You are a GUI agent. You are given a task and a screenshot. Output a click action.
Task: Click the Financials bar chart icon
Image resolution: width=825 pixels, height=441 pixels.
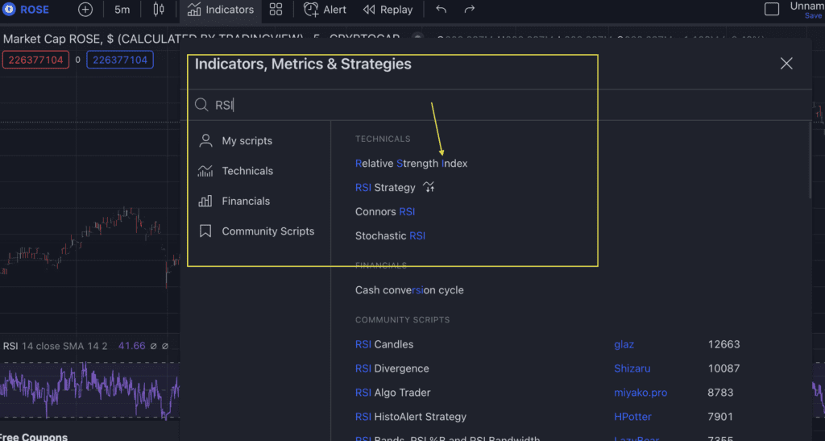point(205,201)
